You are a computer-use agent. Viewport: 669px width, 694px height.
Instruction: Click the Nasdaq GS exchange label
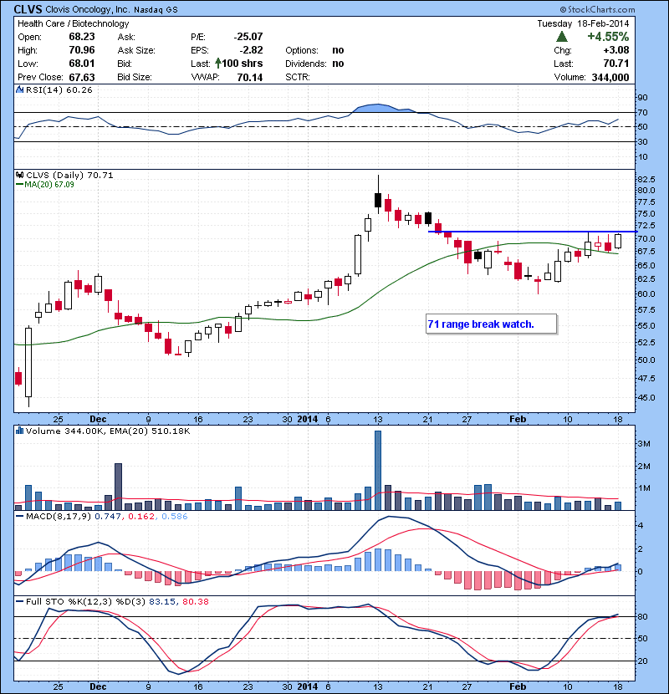(156, 10)
